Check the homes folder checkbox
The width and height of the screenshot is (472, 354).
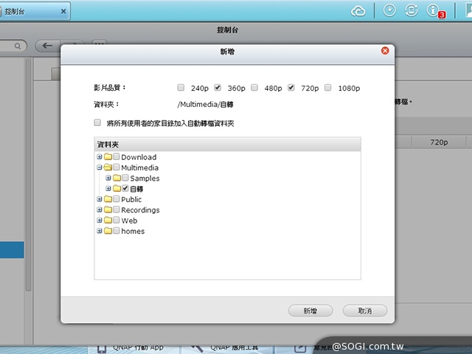[x=117, y=231]
